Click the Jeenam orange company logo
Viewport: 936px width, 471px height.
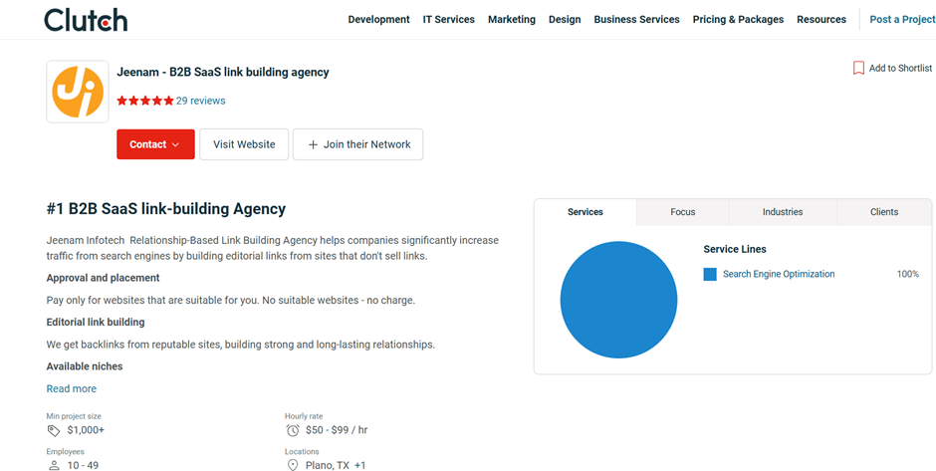tap(78, 92)
